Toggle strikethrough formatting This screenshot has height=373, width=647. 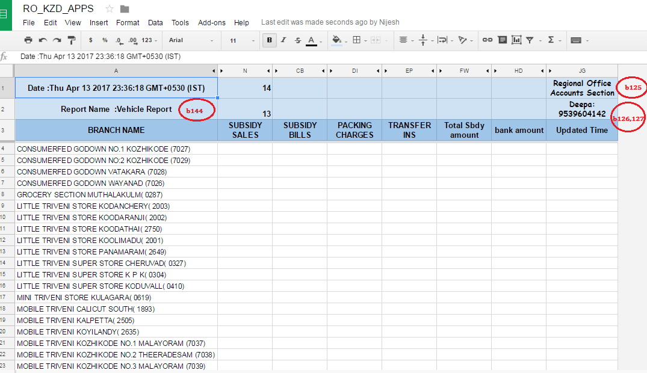[297, 40]
